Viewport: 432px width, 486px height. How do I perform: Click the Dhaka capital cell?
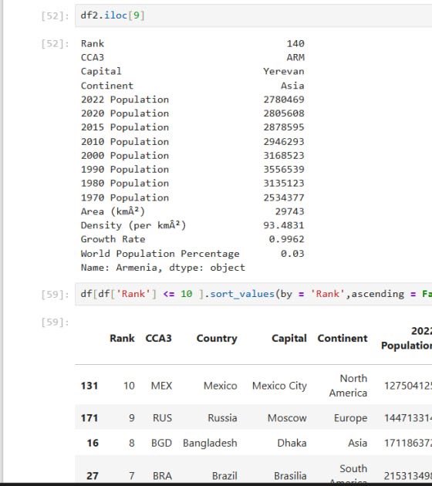click(292, 443)
